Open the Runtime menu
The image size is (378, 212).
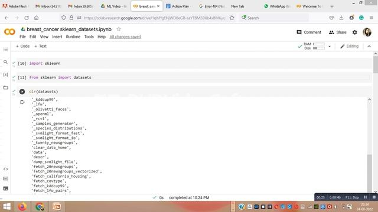pyautogui.click(x=73, y=37)
